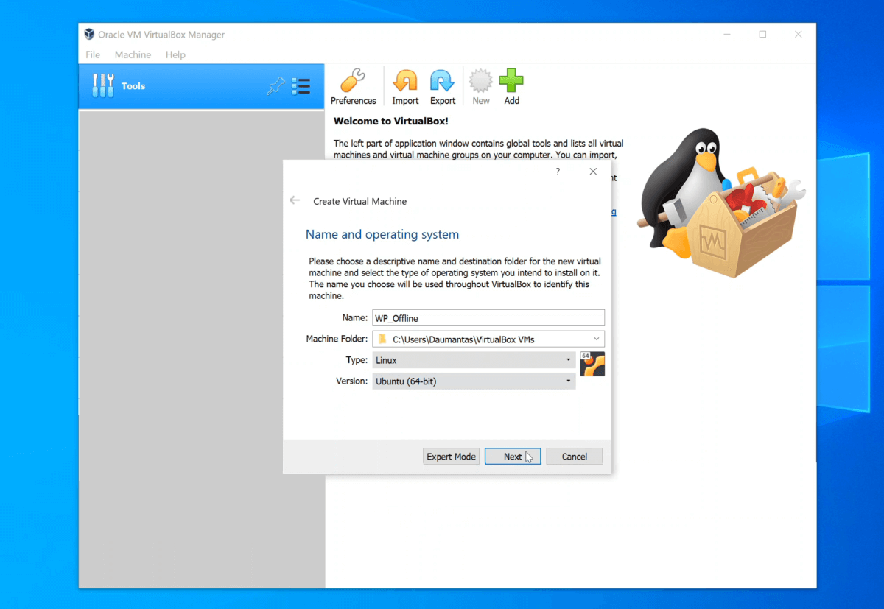Image resolution: width=884 pixels, height=609 pixels.
Task: Click the question mark help button in dialog
Action: click(x=558, y=172)
